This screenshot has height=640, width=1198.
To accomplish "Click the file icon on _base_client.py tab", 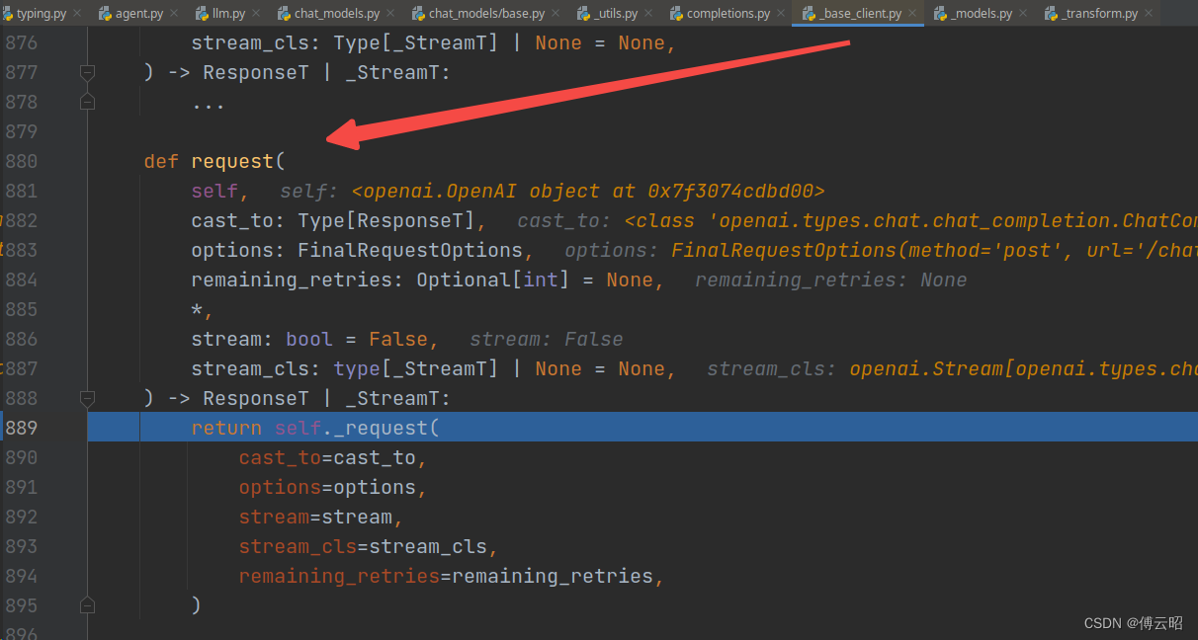I will pos(809,14).
